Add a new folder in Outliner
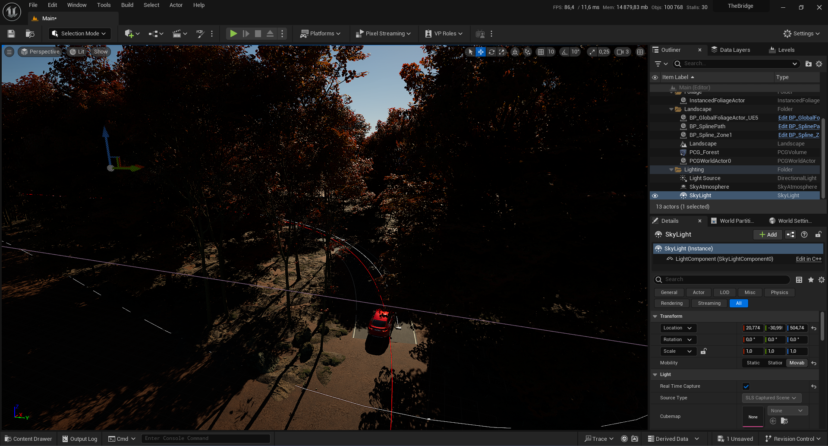This screenshot has width=828, height=446. 808,64
